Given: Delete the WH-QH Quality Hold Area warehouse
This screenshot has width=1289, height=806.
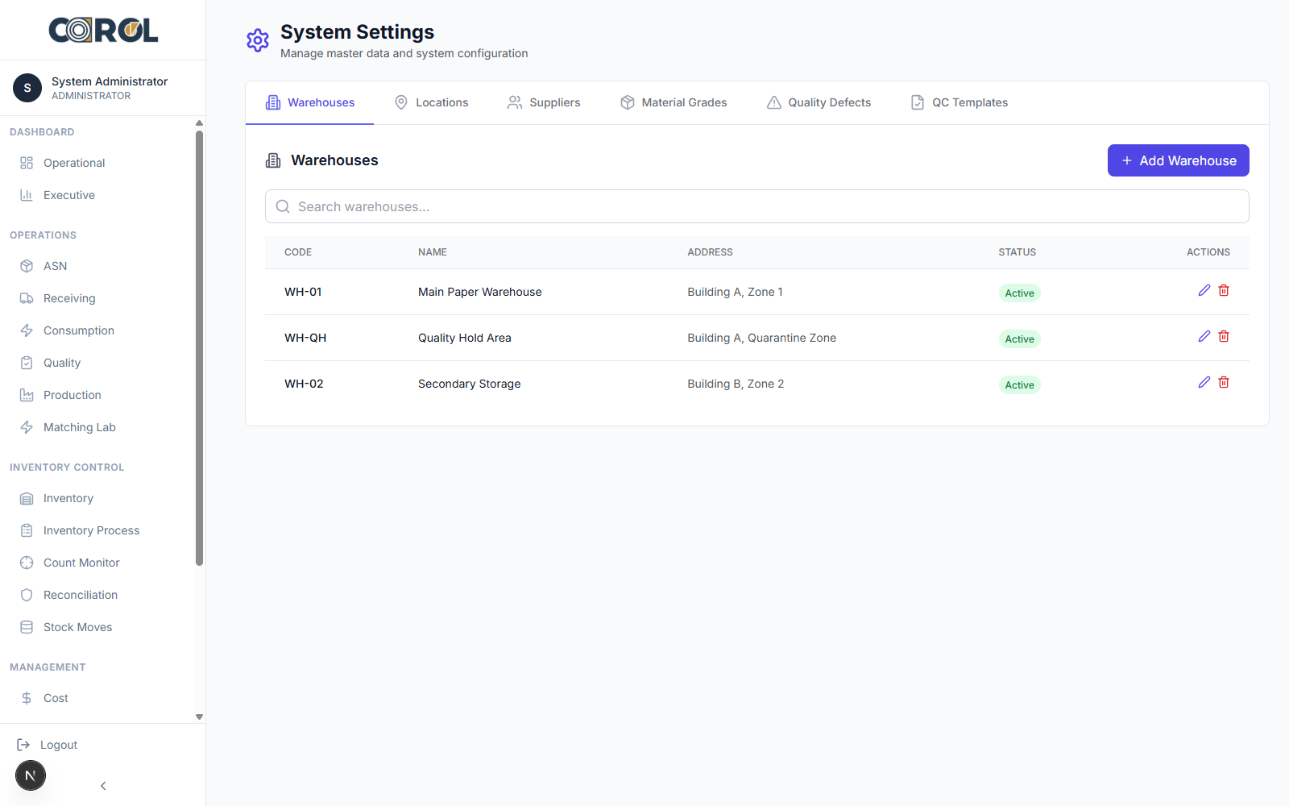Looking at the screenshot, I should [1224, 336].
